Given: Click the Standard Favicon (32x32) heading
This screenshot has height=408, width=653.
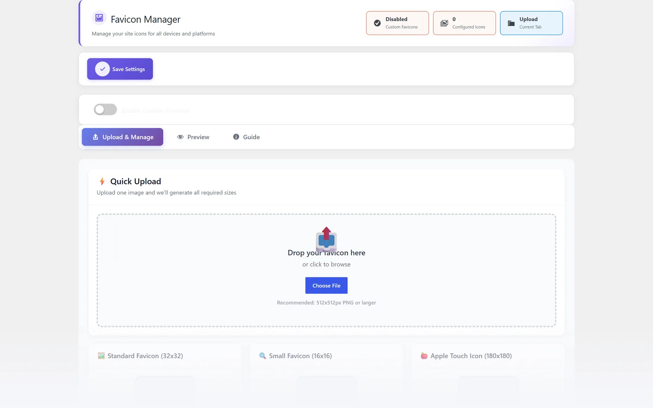Looking at the screenshot, I should [145, 356].
